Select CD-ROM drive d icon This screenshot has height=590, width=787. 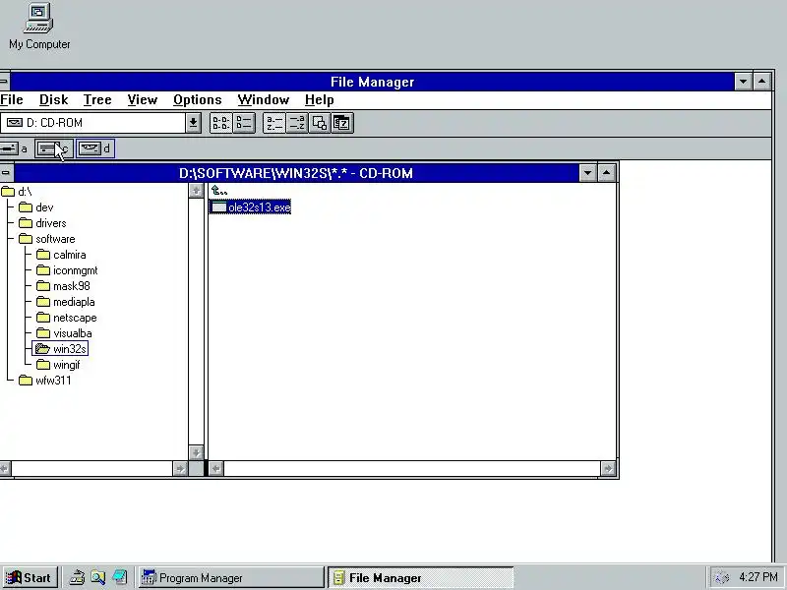point(95,148)
